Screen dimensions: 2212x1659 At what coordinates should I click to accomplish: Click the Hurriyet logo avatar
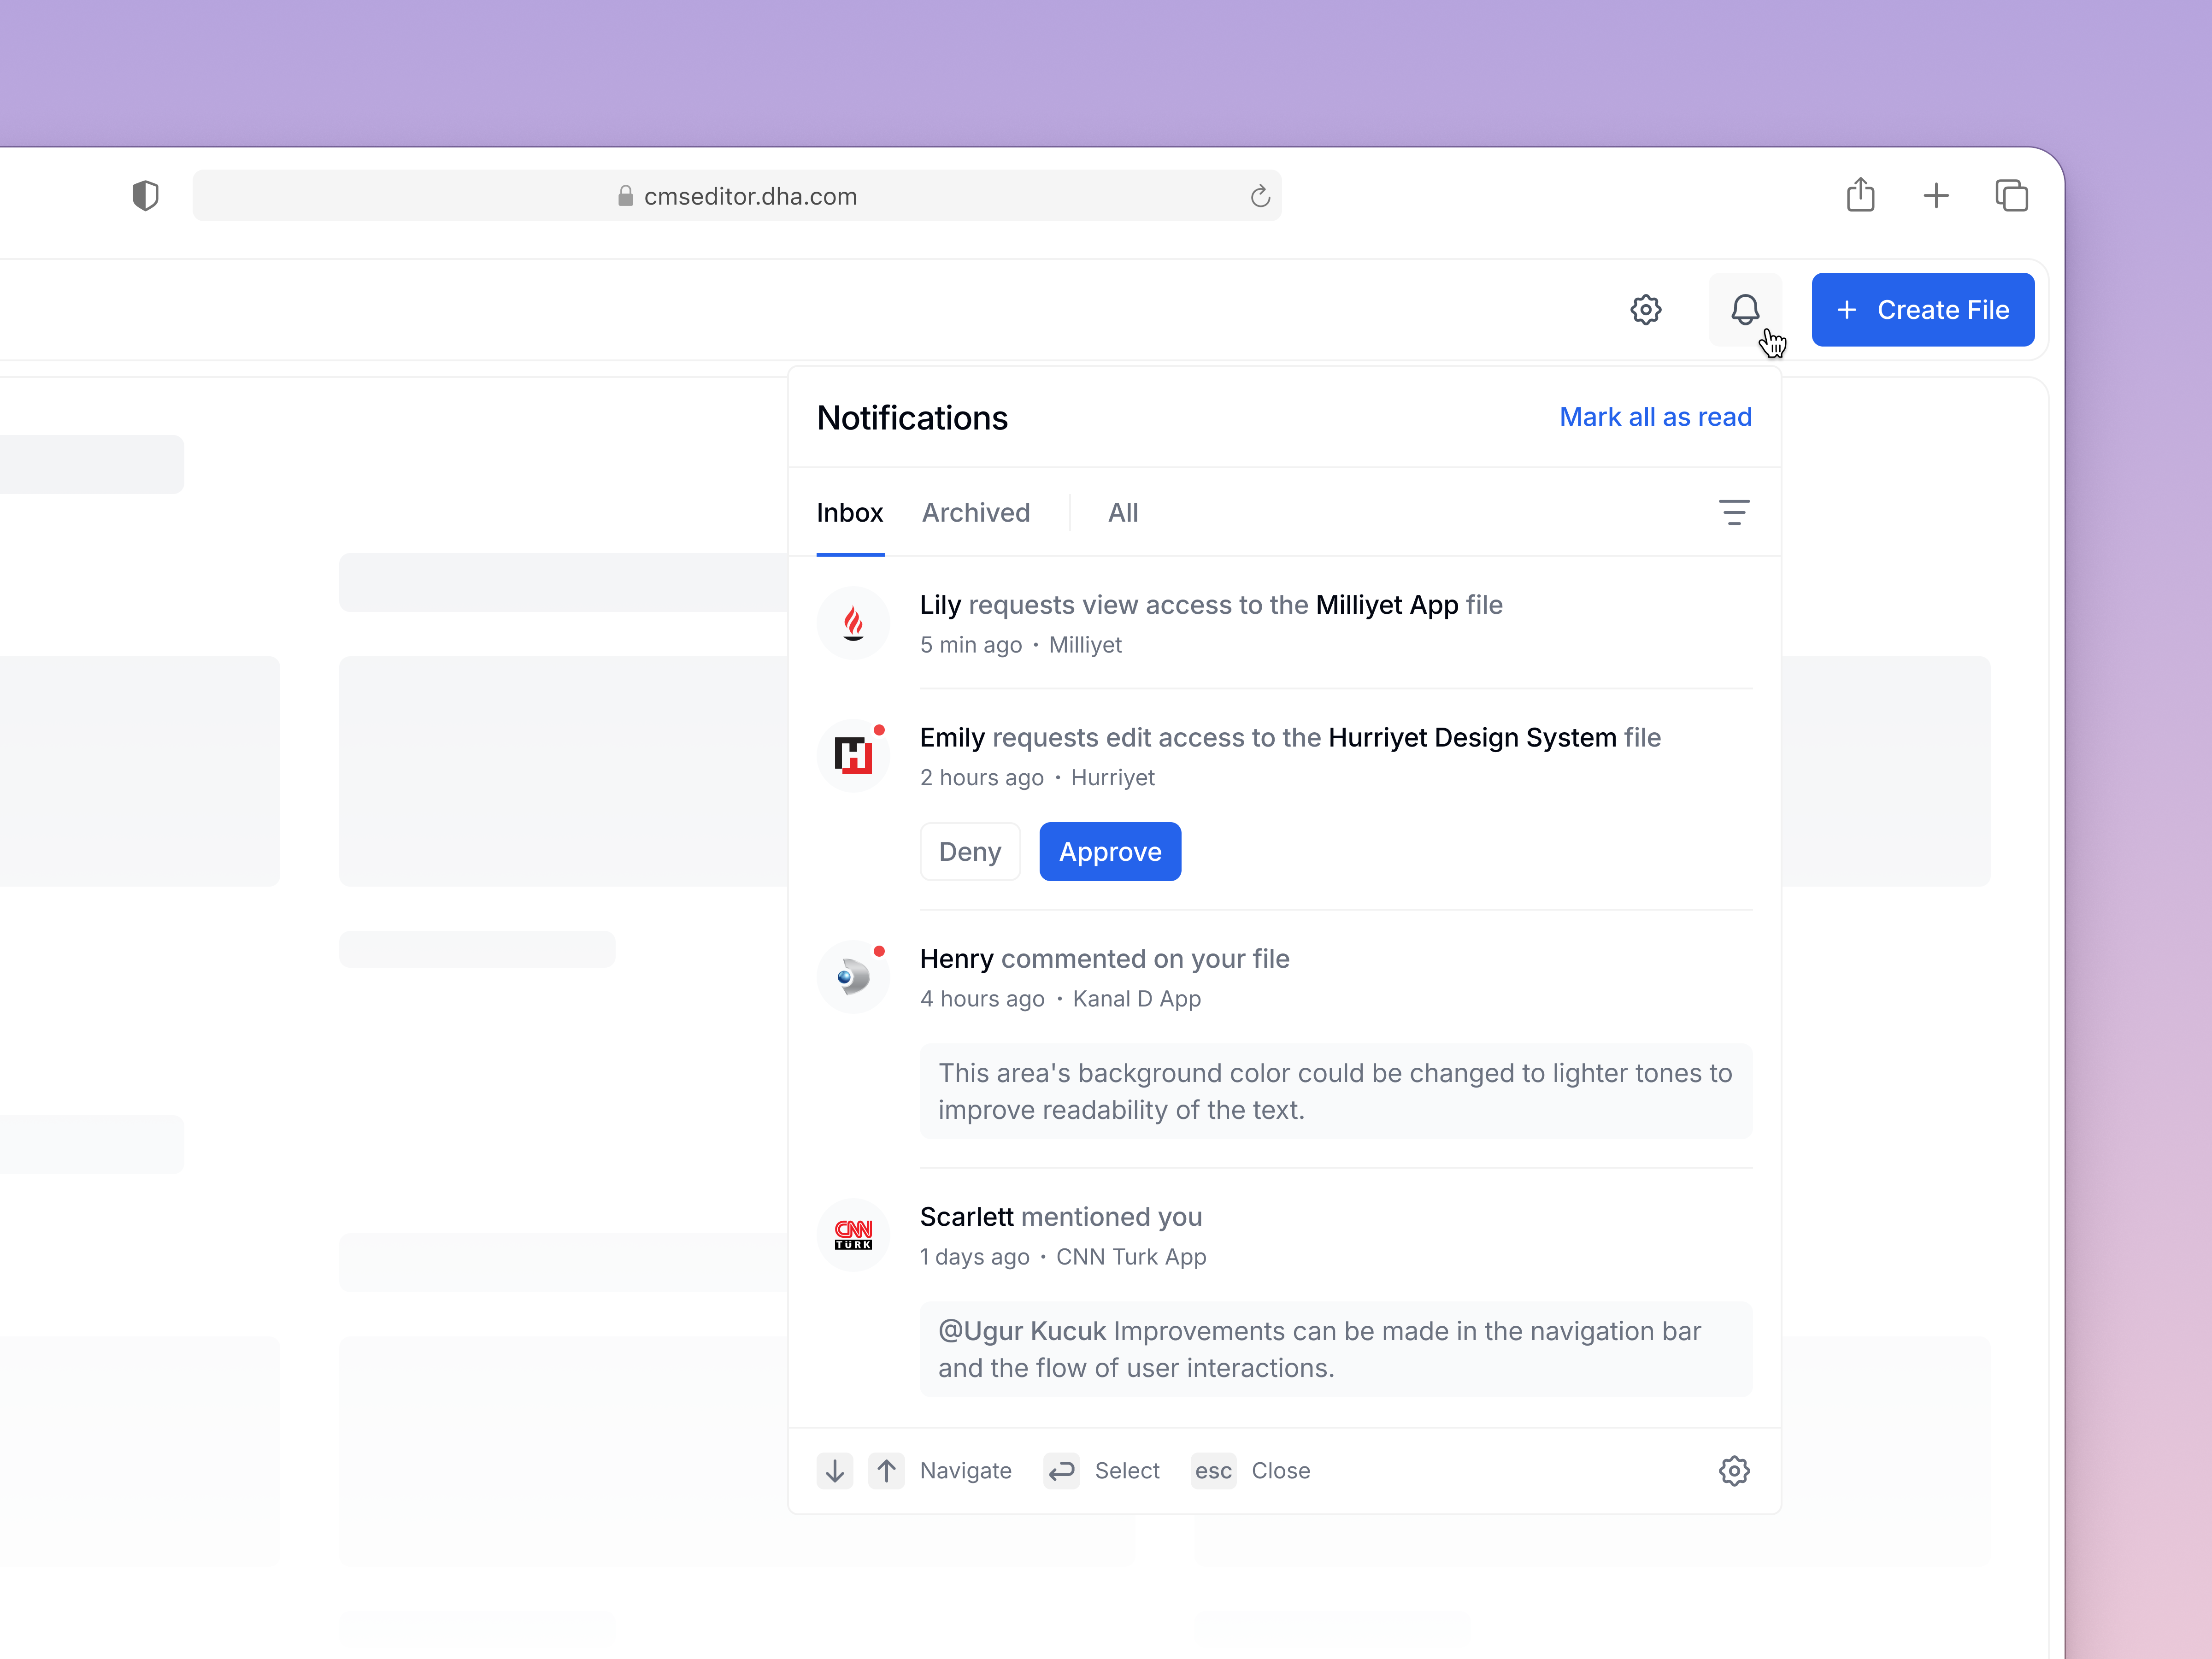click(853, 755)
